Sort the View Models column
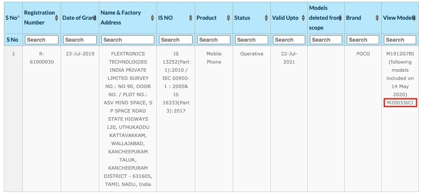423x195 pixels. click(414, 18)
